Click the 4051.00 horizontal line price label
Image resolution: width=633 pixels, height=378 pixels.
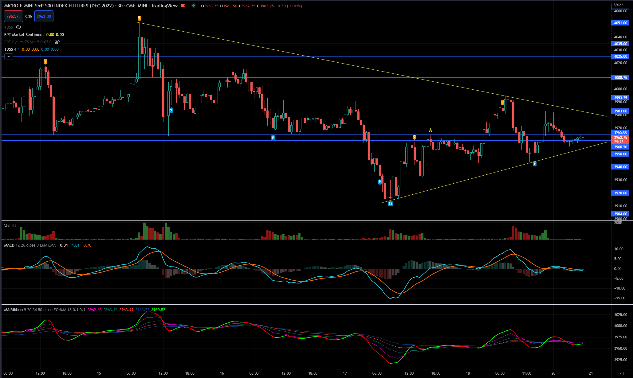pos(620,23)
